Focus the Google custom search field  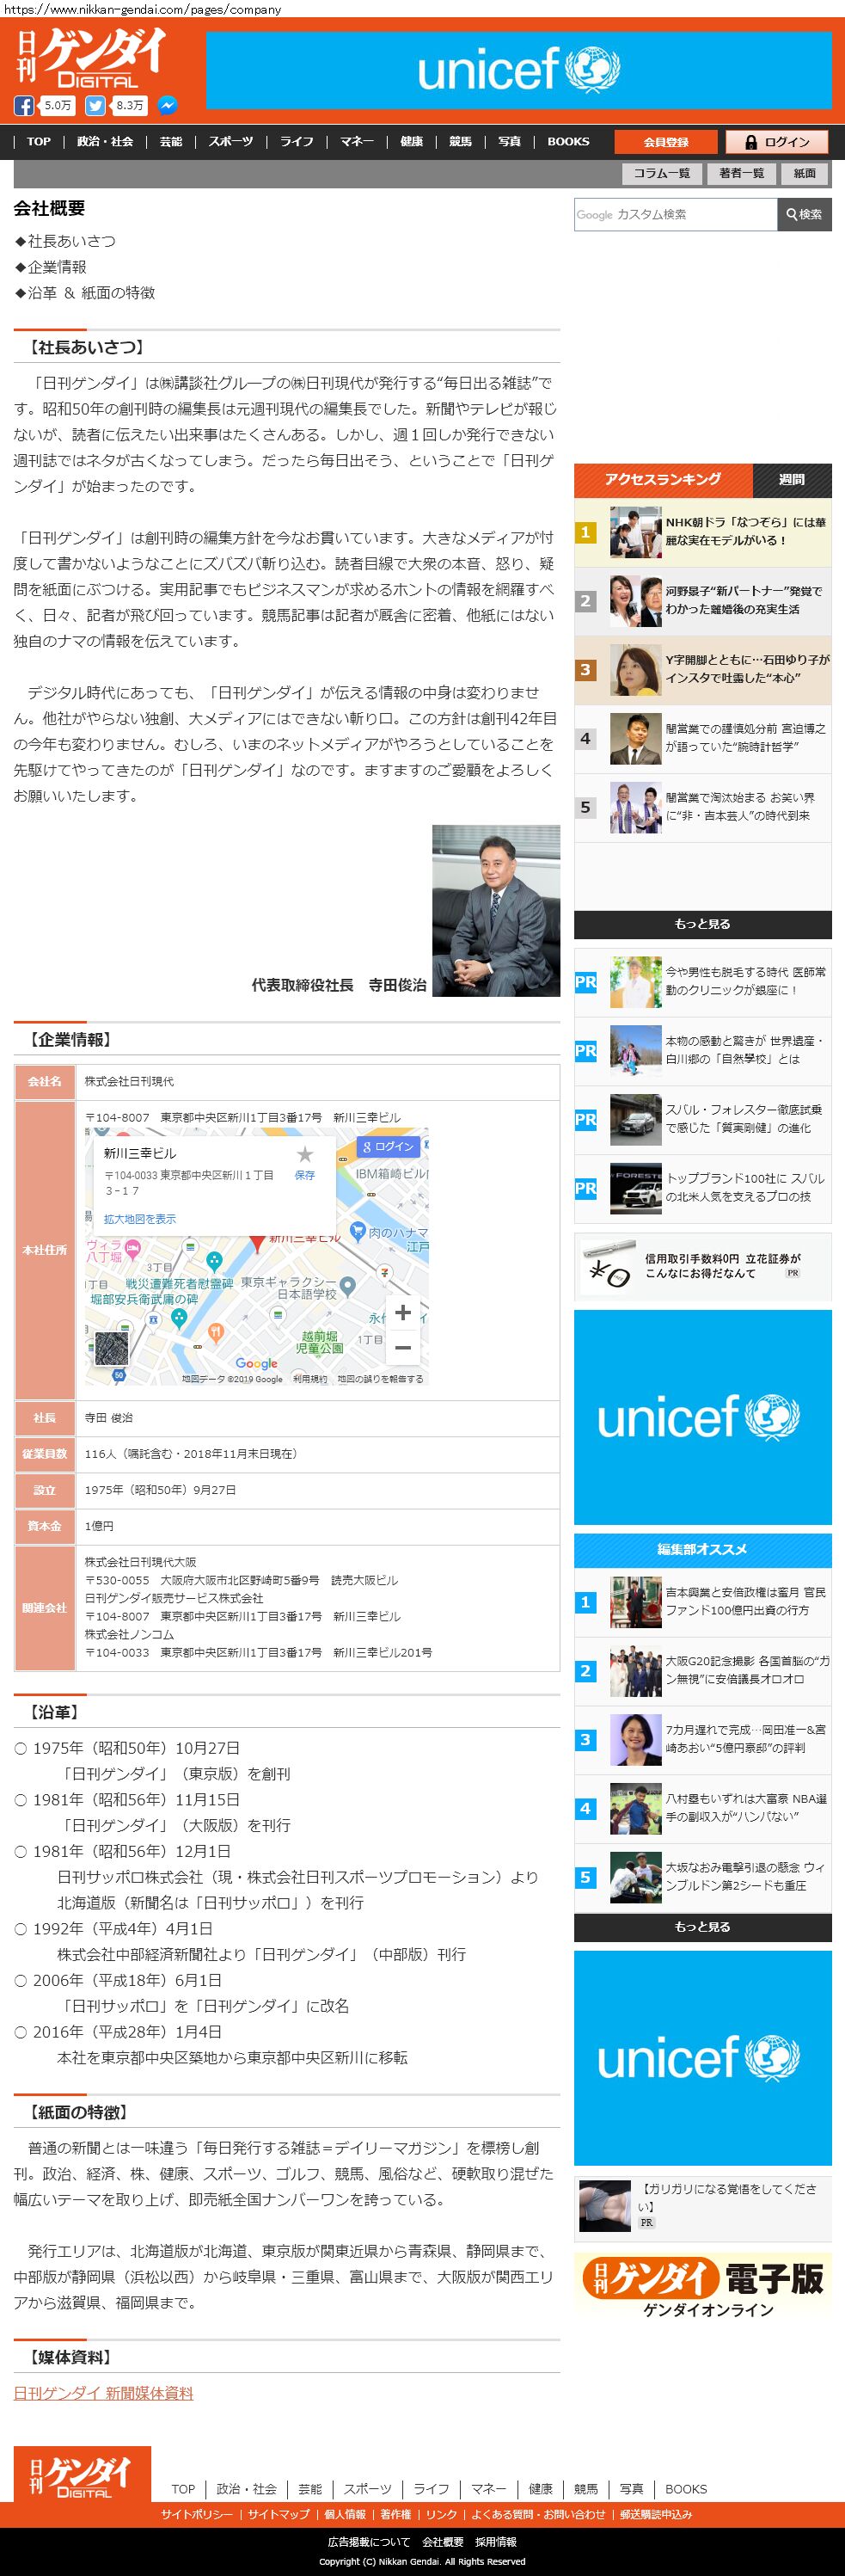[x=675, y=214]
